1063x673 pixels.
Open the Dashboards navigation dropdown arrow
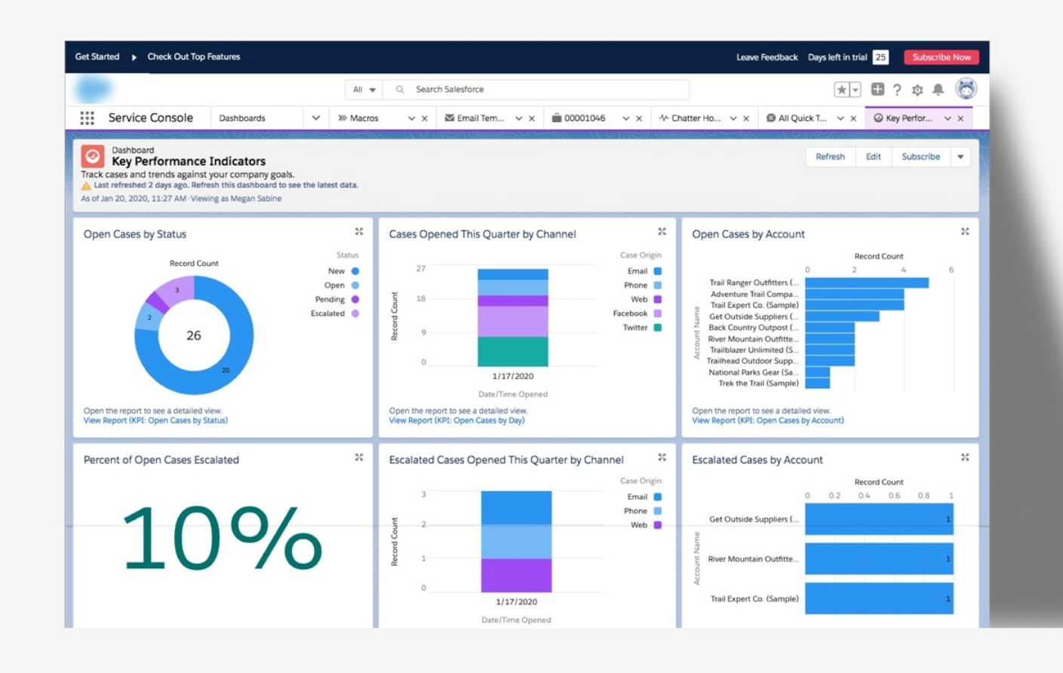point(315,118)
